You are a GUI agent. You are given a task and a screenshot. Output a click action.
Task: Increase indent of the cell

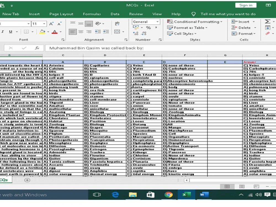[106, 32]
